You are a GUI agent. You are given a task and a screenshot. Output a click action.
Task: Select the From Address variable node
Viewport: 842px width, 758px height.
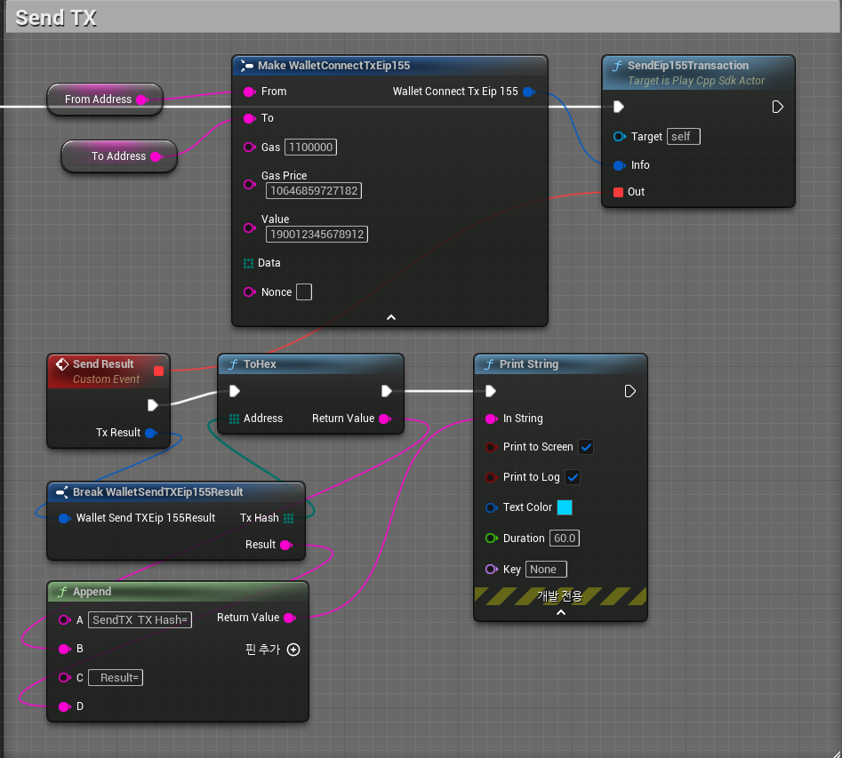[x=98, y=100]
